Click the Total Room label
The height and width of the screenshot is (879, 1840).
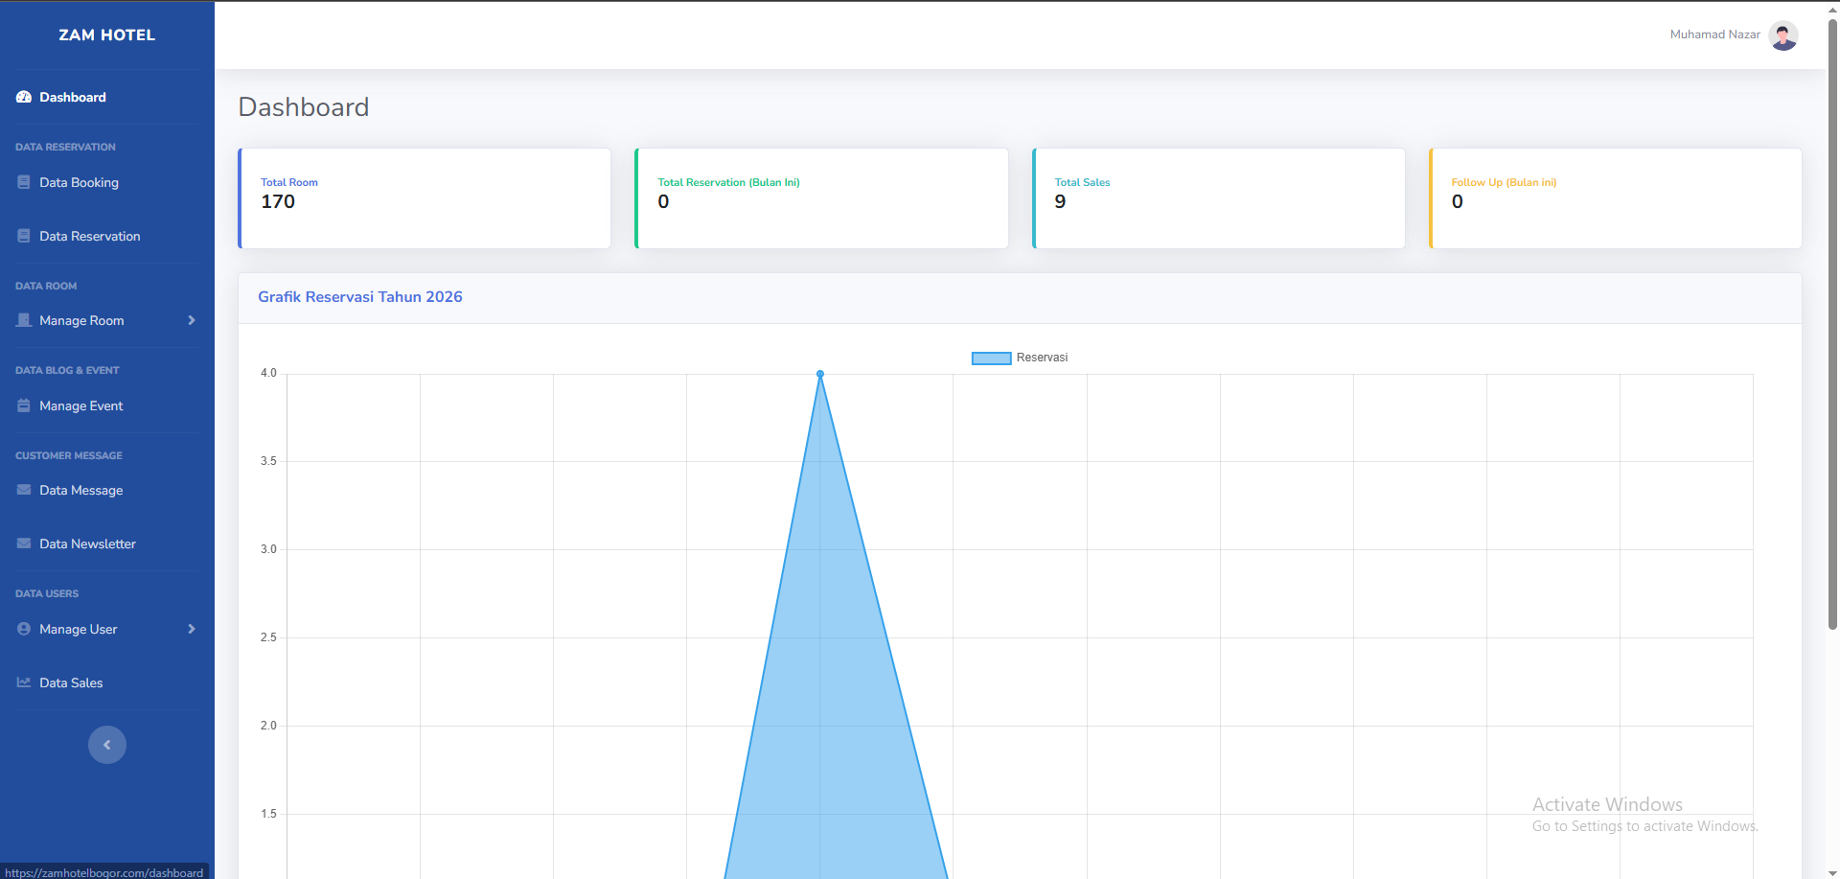pyautogui.click(x=288, y=182)
